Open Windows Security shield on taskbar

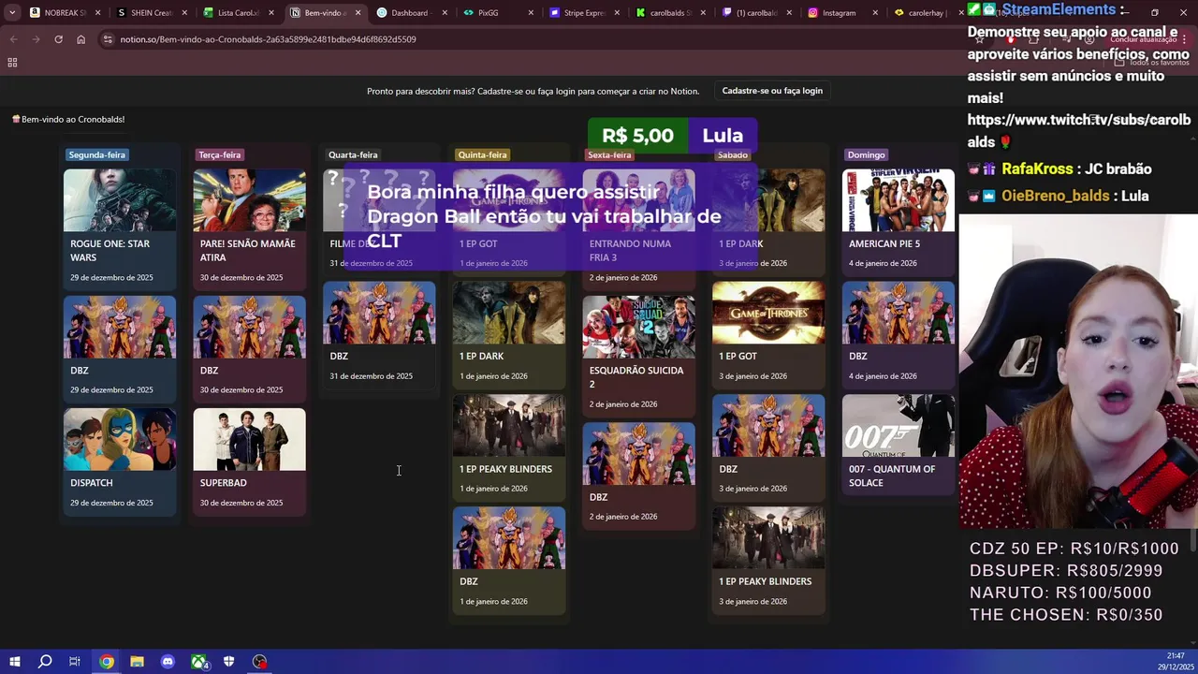click(228, 662)
